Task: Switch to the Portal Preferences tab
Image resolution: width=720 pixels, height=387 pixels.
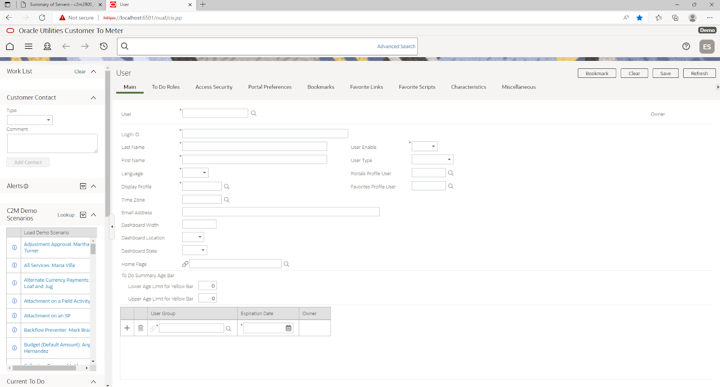Action: click(x=270, y=87)
